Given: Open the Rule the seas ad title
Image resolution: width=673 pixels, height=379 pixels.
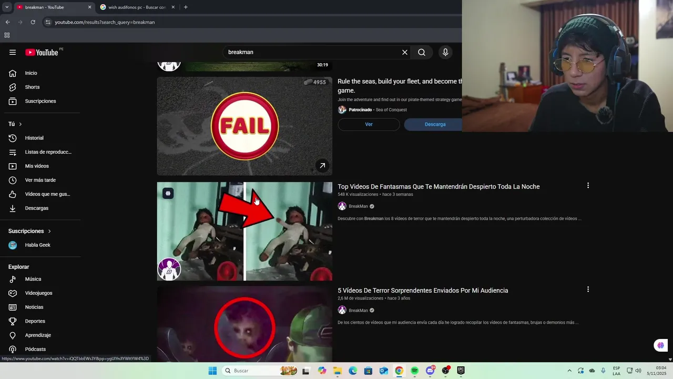Looking at the screenshot, I should click(x=400, y=86).
